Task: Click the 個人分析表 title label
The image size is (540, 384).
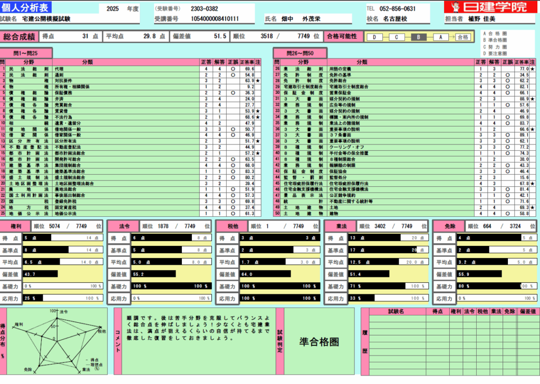Action: tap(26, 7)
